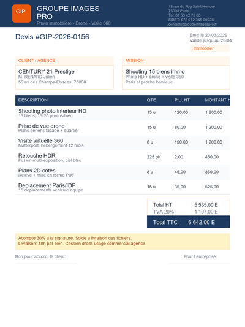
Task: Click the P.U. HT column header
Action: click(182, 100)
